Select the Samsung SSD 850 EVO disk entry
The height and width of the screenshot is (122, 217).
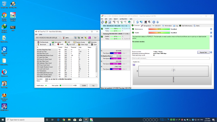115,36
